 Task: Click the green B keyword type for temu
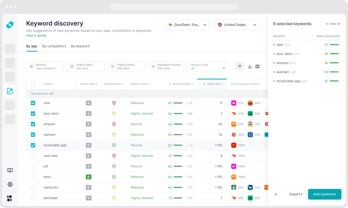pyautogui.click(x=88, y=177)
